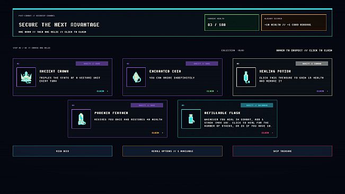The width and height of the screenshot is (345, 194).
Task: Claim the Refillable Flask relic
Action: click(267, 133)
